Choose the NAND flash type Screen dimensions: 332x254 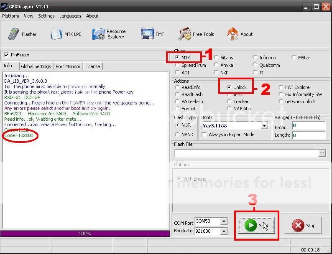click(178, 135)
